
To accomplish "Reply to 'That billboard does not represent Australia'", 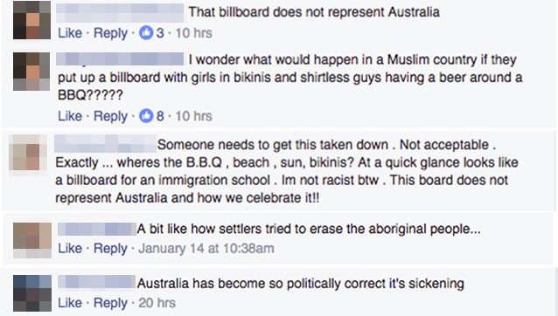I will click(x=110, y=33).
